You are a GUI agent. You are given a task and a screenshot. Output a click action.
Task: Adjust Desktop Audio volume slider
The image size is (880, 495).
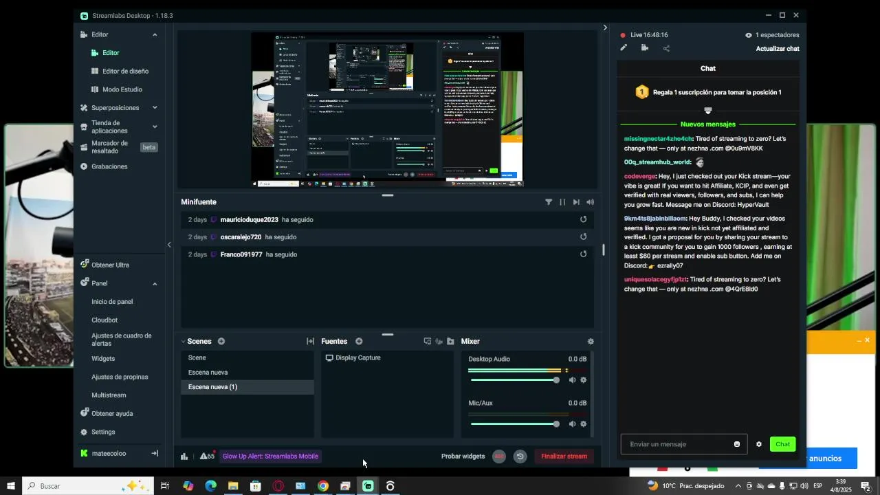point(514,380)
